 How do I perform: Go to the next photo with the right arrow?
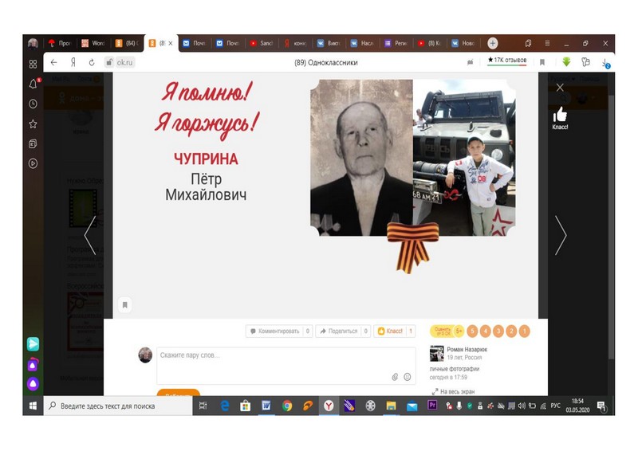tap(561, 235)
